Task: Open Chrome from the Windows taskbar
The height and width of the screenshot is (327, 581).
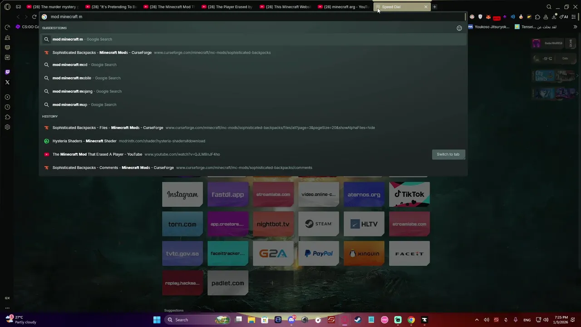Action: (411, 320)
